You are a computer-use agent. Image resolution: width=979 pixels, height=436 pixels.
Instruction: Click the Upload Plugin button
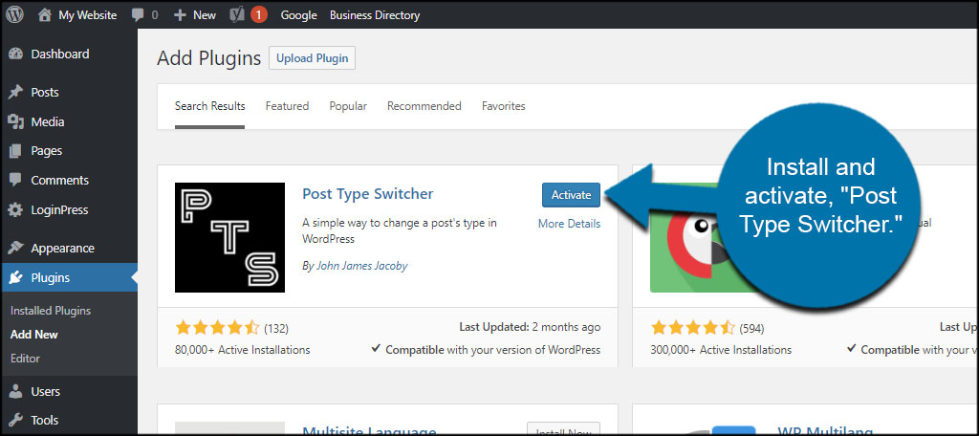coord(313,58)
